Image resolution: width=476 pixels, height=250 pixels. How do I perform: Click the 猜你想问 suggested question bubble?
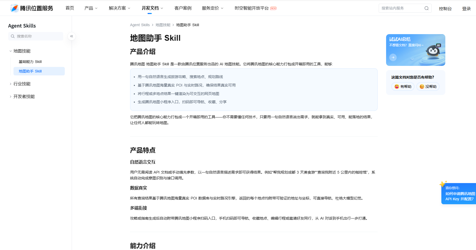coord(459,194)
